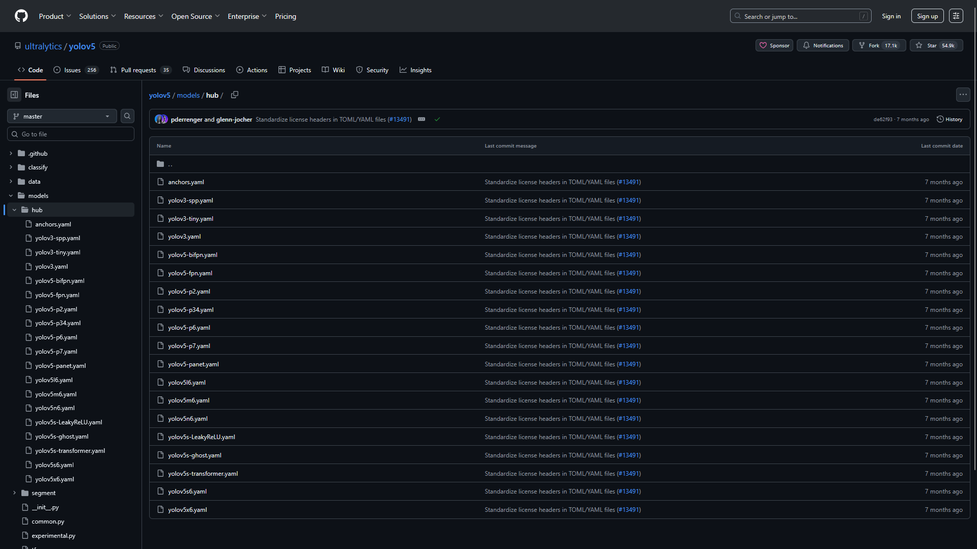The height and width of the screenshot is (549, 977).
Task: Open the Insights tab
Action: click(x=415, y=70)
